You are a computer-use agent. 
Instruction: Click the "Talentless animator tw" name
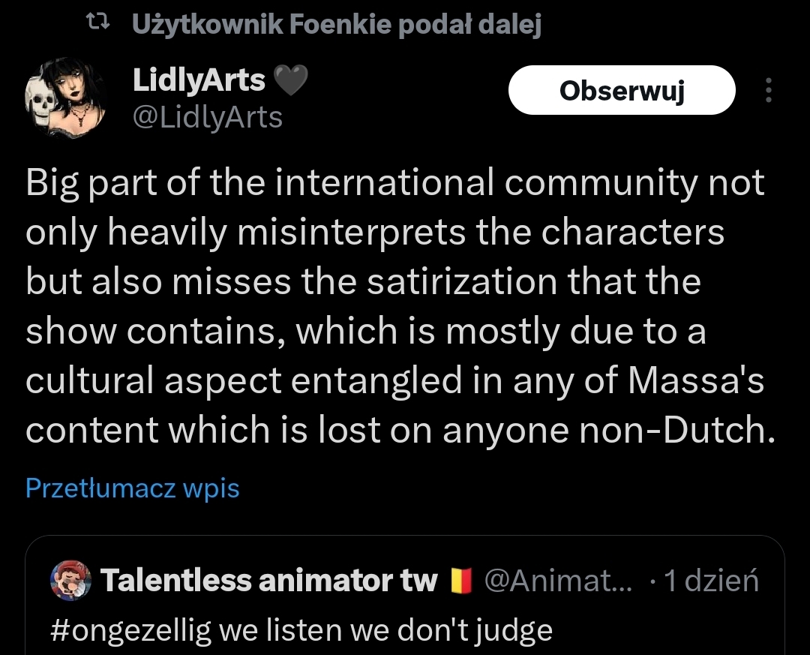(x=268, y=580)
